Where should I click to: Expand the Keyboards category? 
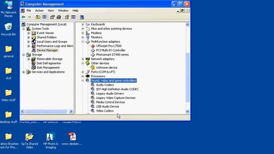click(83, 24)
